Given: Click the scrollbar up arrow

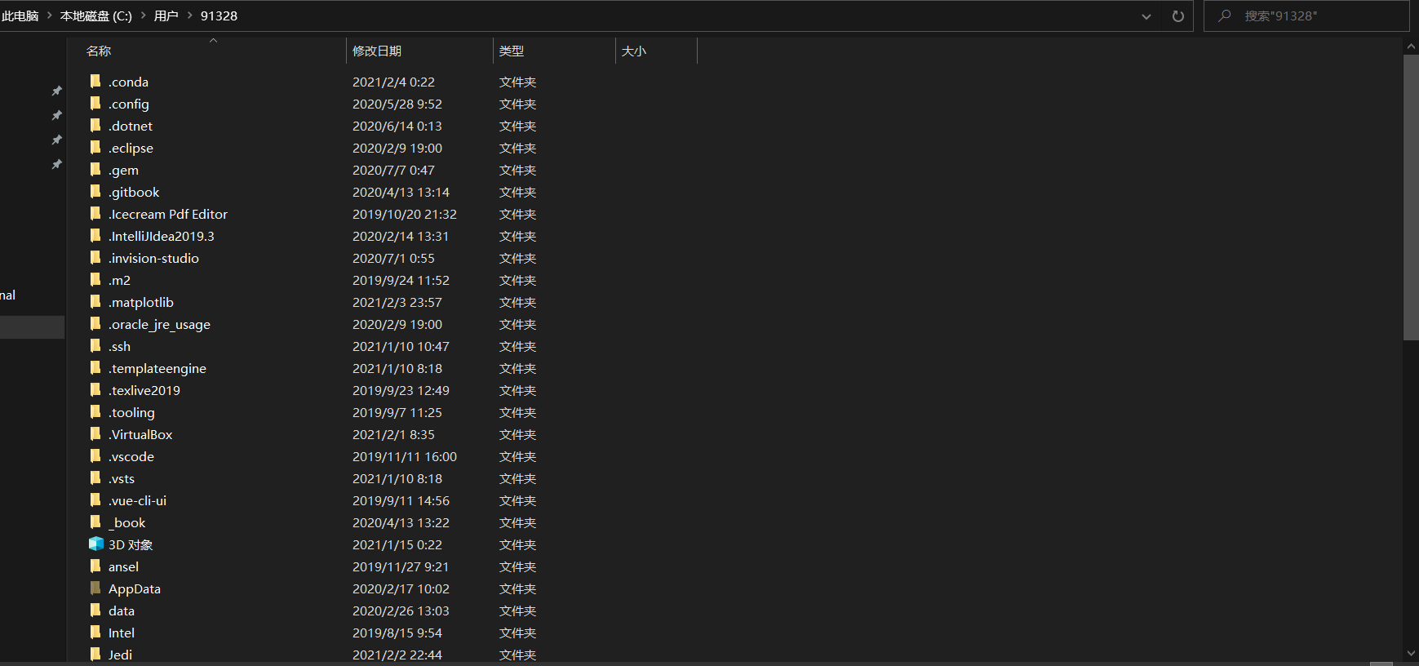Looking at the screenshot, I should pos(1411,47).
